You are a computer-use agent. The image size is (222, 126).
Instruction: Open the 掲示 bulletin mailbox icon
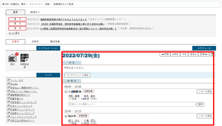pyautogui.click(x=13, y=58)
